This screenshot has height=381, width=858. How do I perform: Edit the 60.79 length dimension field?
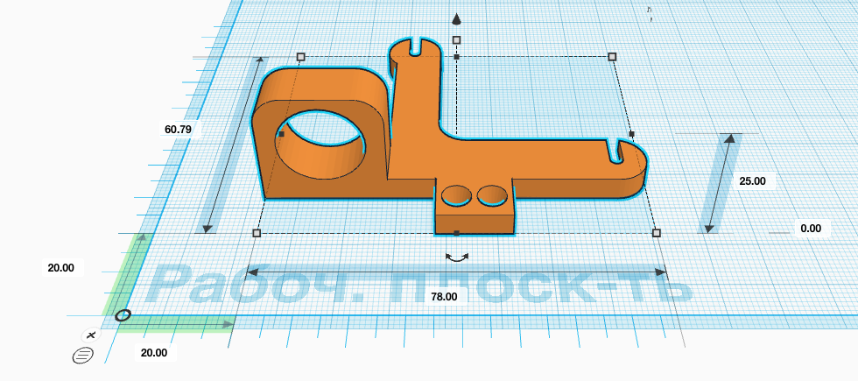(x=178, y=130)
